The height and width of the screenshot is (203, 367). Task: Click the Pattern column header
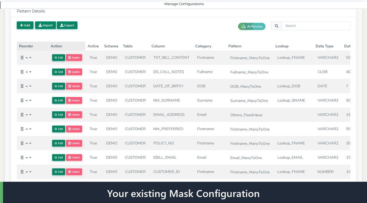pyautogui.click(x=235, y=46)
